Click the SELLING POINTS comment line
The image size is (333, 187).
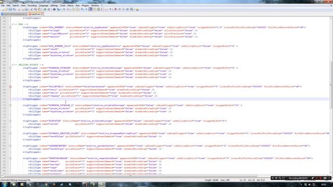(x=28, y=64)
